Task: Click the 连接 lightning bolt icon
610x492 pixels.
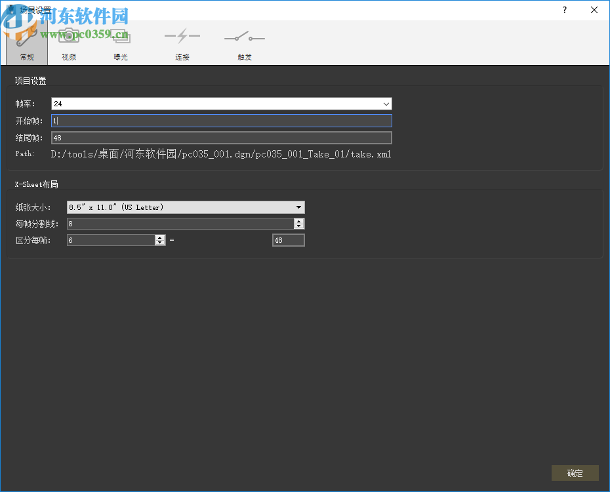Action: [182, 36]
